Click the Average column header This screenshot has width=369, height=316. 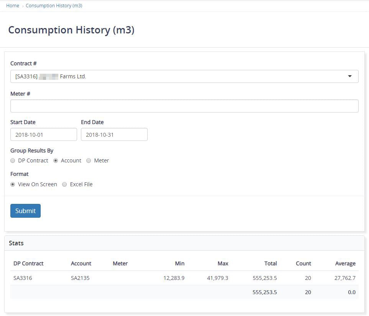pos(345,263)
